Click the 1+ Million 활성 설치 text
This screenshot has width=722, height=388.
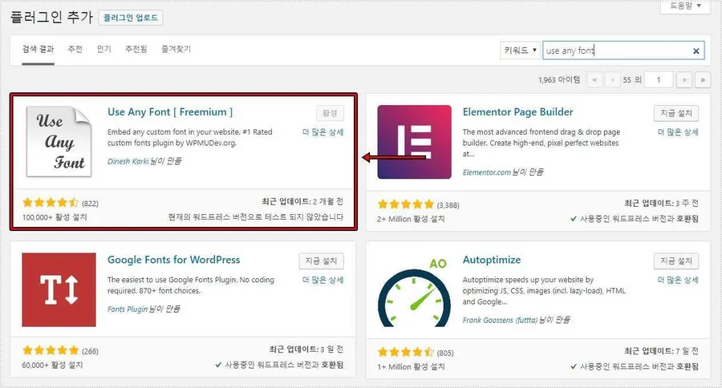click(411, 367)
